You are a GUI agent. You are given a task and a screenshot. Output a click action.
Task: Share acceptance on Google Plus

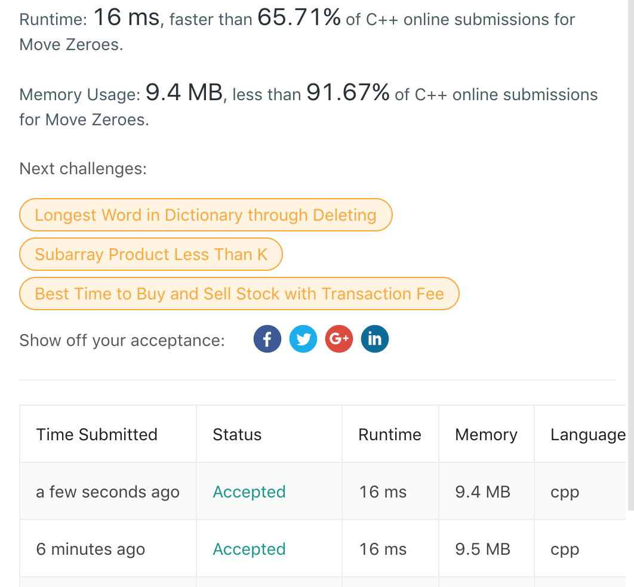tap(339, 339)
